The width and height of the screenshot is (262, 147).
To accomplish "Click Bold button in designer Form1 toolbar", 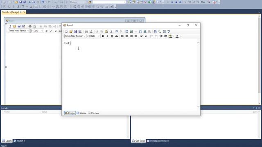I will coord(46,31).
